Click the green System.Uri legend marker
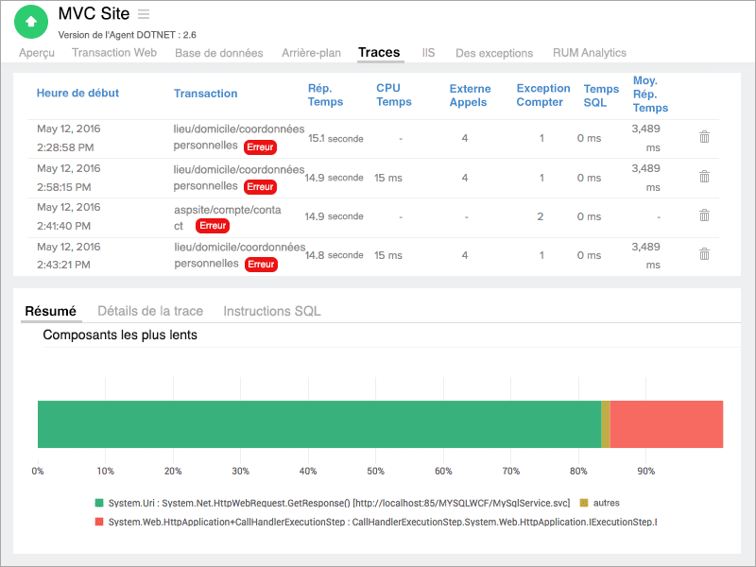The height and width of the screenshot is (567, 756). (99, 503)
